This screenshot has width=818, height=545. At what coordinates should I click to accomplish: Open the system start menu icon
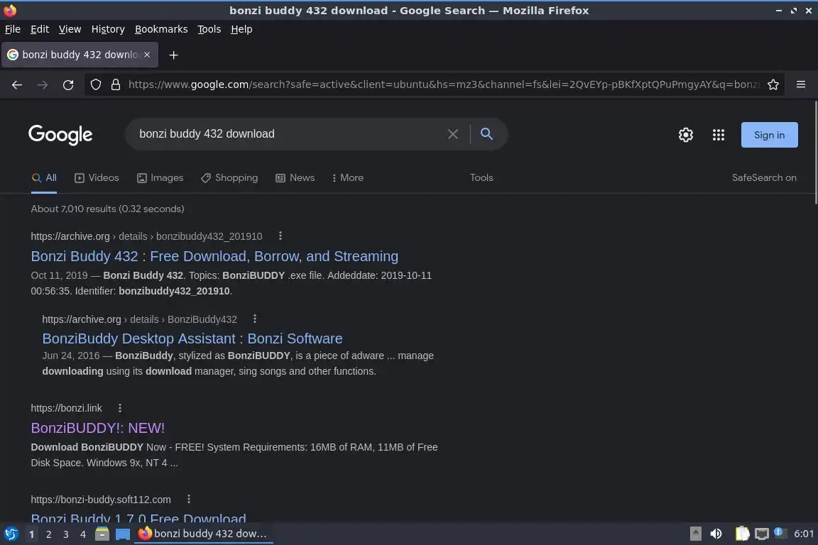(x=11, y=534)
